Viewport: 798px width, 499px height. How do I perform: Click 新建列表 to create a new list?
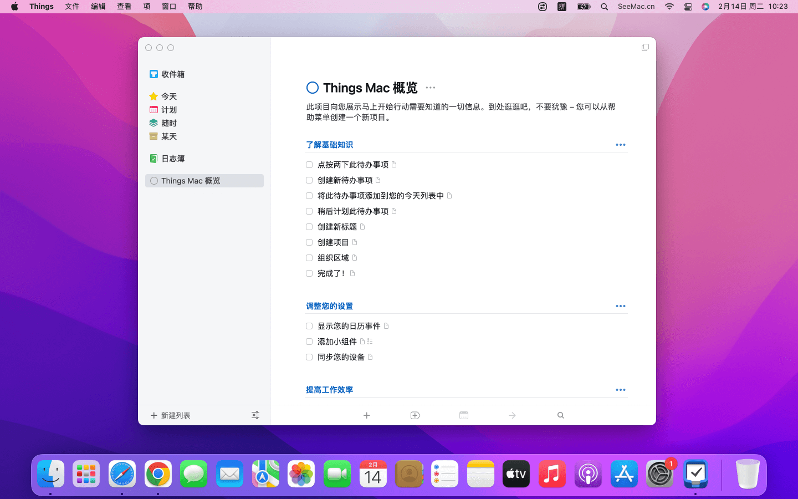pyautogui.click(x=171, y=415)
